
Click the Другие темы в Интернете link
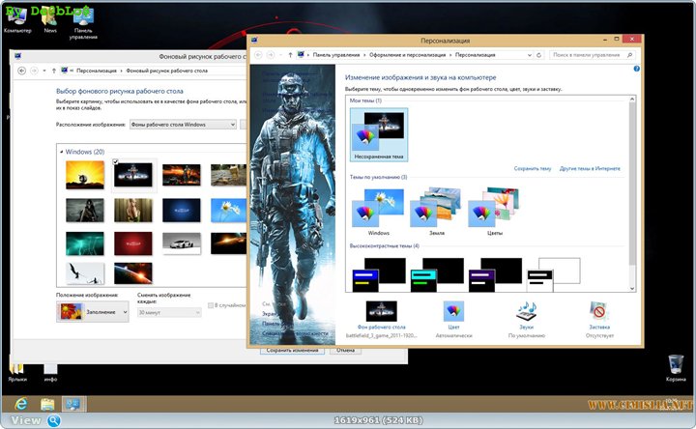(589, 167)
